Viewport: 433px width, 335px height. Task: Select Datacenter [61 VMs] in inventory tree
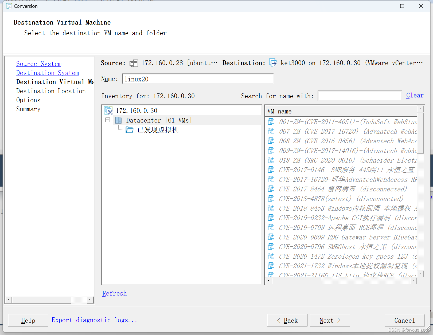159,120
